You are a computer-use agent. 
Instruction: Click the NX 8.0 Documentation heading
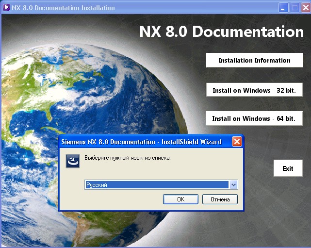tap(221, 32)
